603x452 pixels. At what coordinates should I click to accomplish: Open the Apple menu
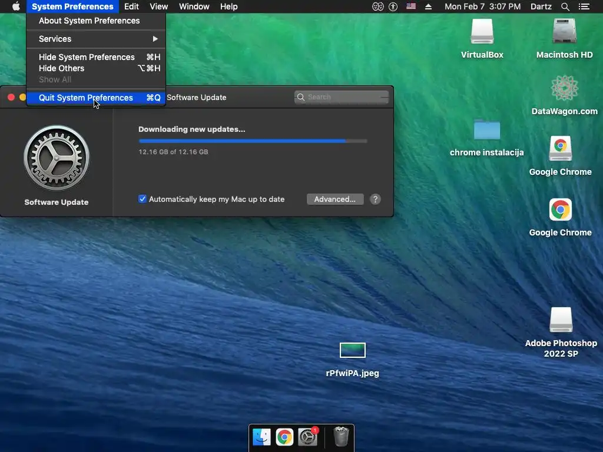(x=16, y=6)
